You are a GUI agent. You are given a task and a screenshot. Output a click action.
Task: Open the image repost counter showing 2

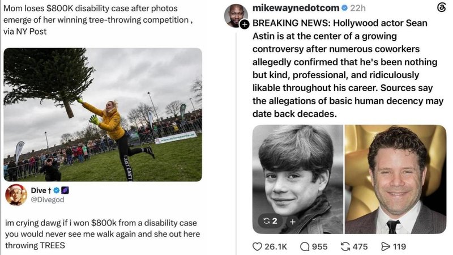pos(270,221)
